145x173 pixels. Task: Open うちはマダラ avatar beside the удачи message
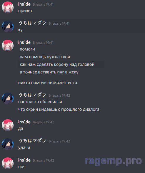click(x=8, y=144)
